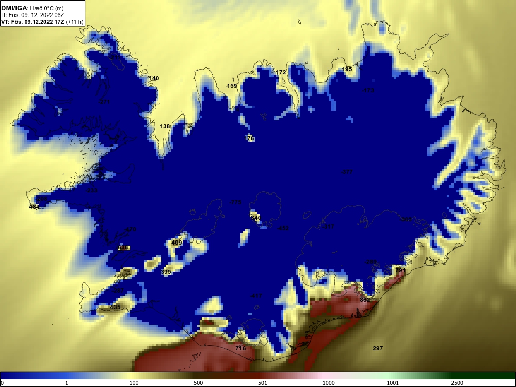Click the map value '-452'
Screen dimensions: 516x387
pos(283,228)
